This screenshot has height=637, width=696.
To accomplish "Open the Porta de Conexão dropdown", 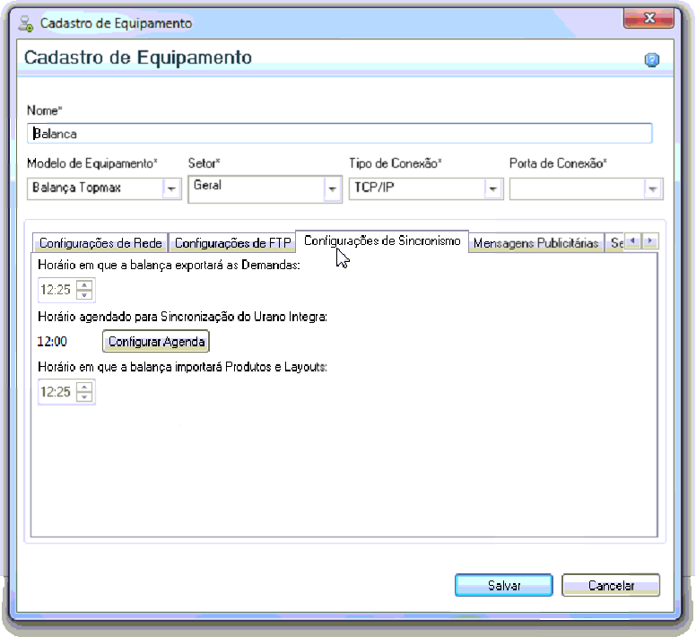I will 653,189.
